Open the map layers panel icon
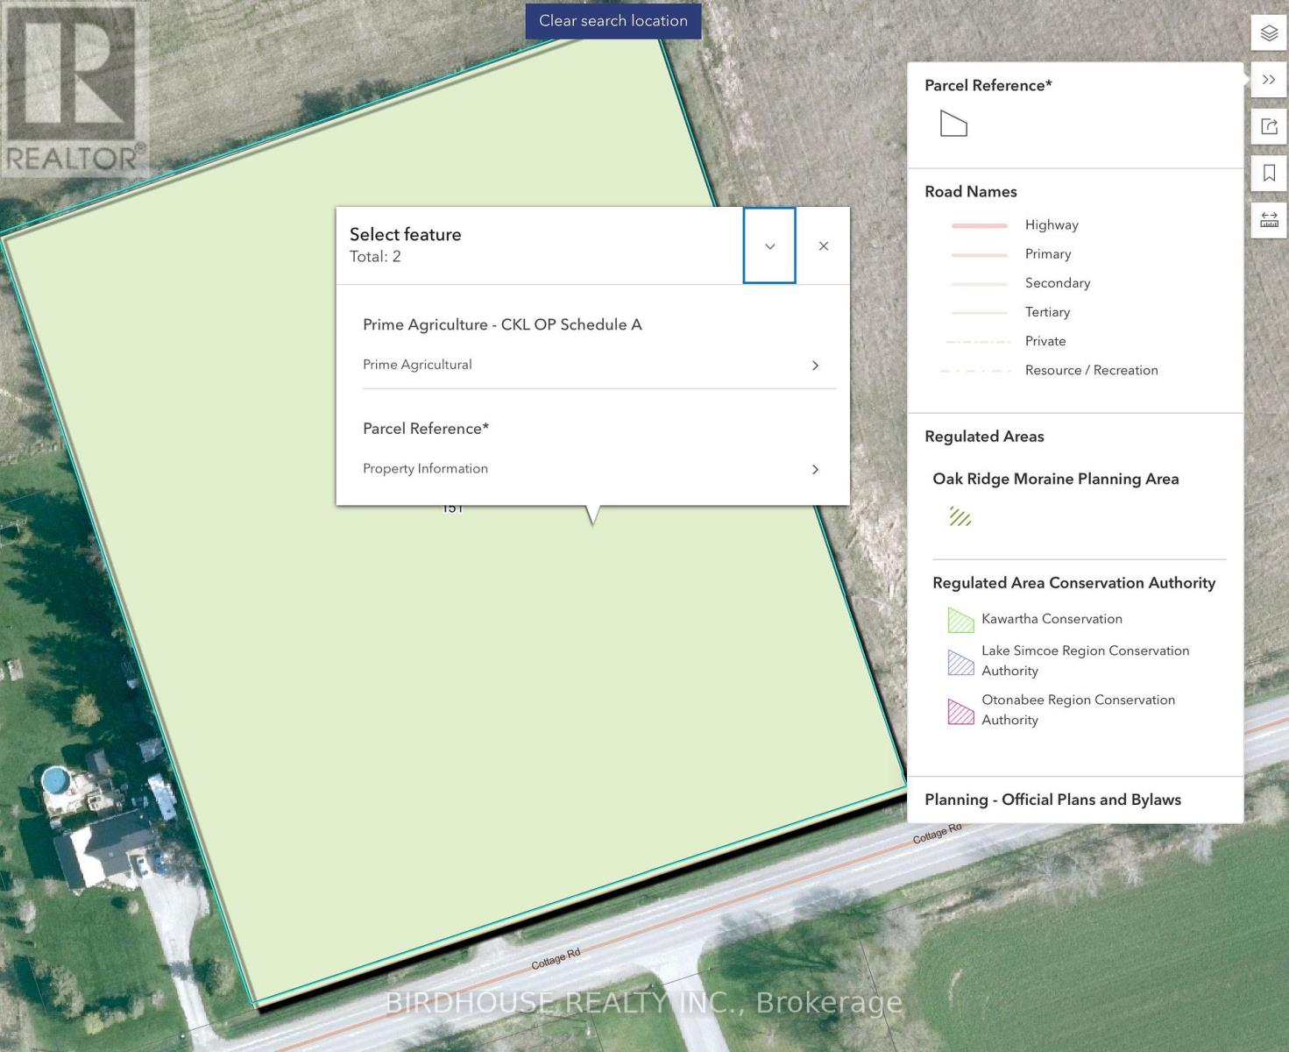The width and height of the screenshot is (1289, 1052). click(1269, 33)
